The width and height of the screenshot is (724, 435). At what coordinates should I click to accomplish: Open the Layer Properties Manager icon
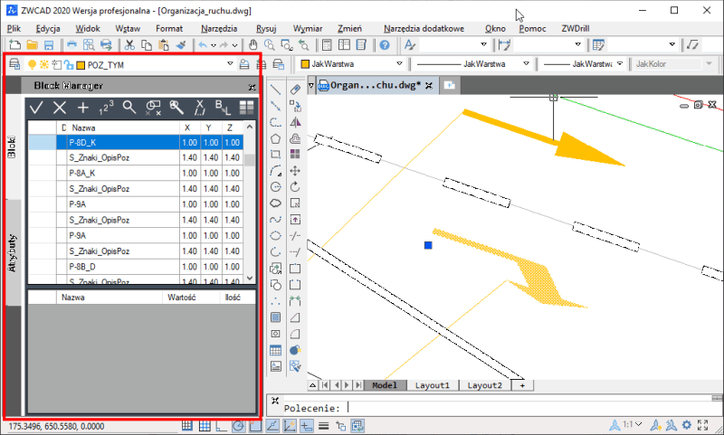click(x=14, y=64)
